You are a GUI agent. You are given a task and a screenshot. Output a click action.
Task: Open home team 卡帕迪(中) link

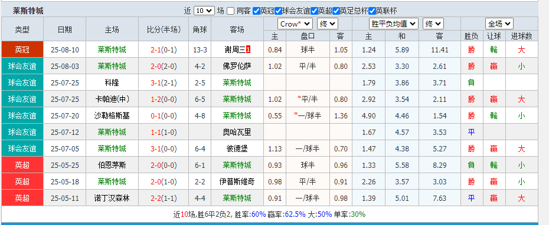tap(112, 99)
